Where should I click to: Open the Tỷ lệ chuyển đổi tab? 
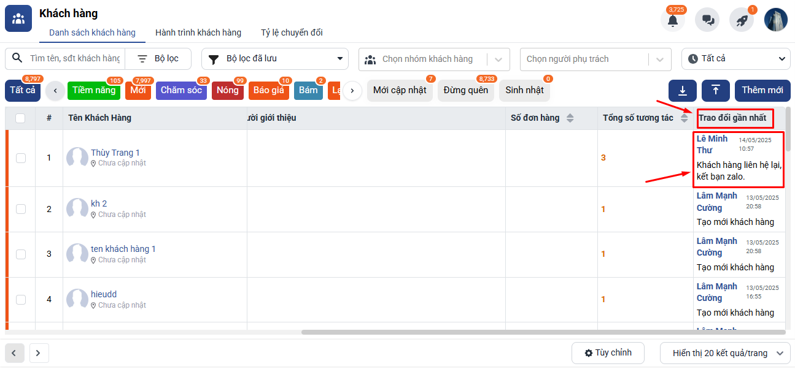[x=292, y=32]
